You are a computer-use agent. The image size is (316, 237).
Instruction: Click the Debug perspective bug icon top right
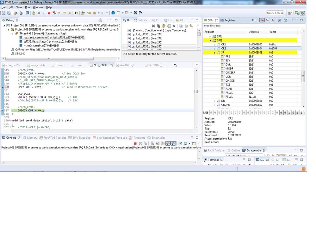(302, 13)
